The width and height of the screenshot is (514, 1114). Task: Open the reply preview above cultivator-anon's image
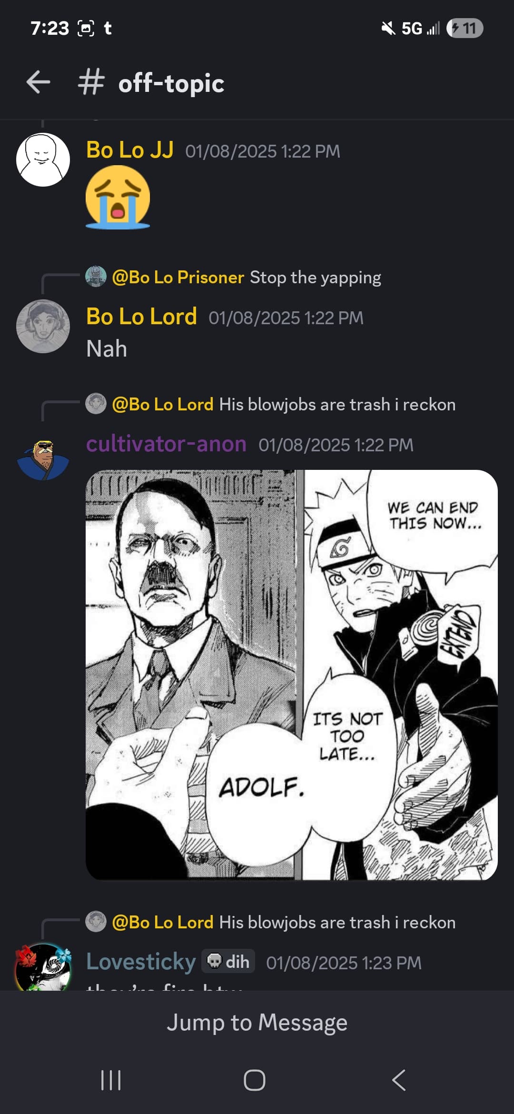(x=270, y=404)
